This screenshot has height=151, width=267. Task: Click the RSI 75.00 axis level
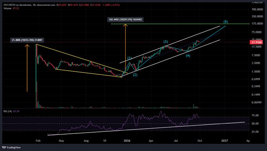click(255, 115)
